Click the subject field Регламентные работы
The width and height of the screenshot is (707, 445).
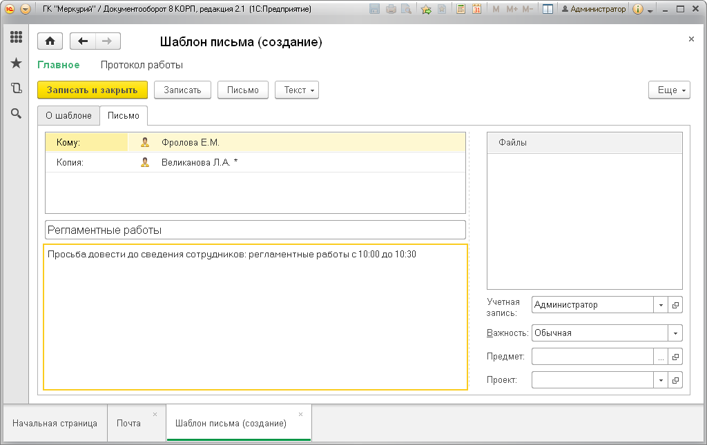255,230
